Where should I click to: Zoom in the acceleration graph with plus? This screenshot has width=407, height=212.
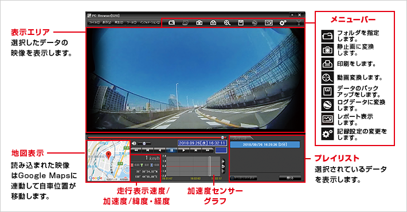(223, 162)
